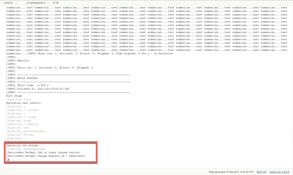The image size is (293, 175).
Task: Click the '[Pipeline] envVarsForTool' line
Action: pos(26,131)
